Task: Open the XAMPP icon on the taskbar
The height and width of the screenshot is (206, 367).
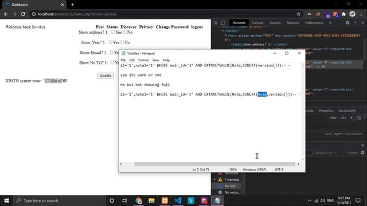Action: (165, 201)
